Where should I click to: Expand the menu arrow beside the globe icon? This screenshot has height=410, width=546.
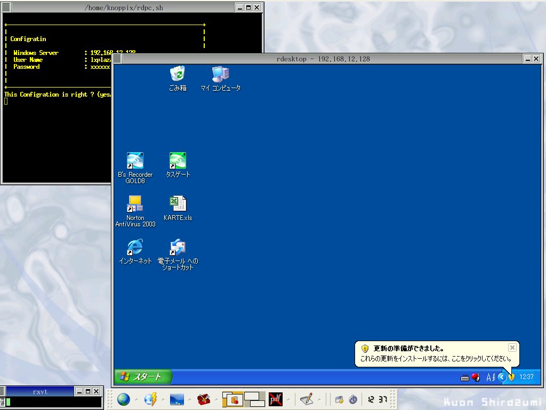click(136, 400)
